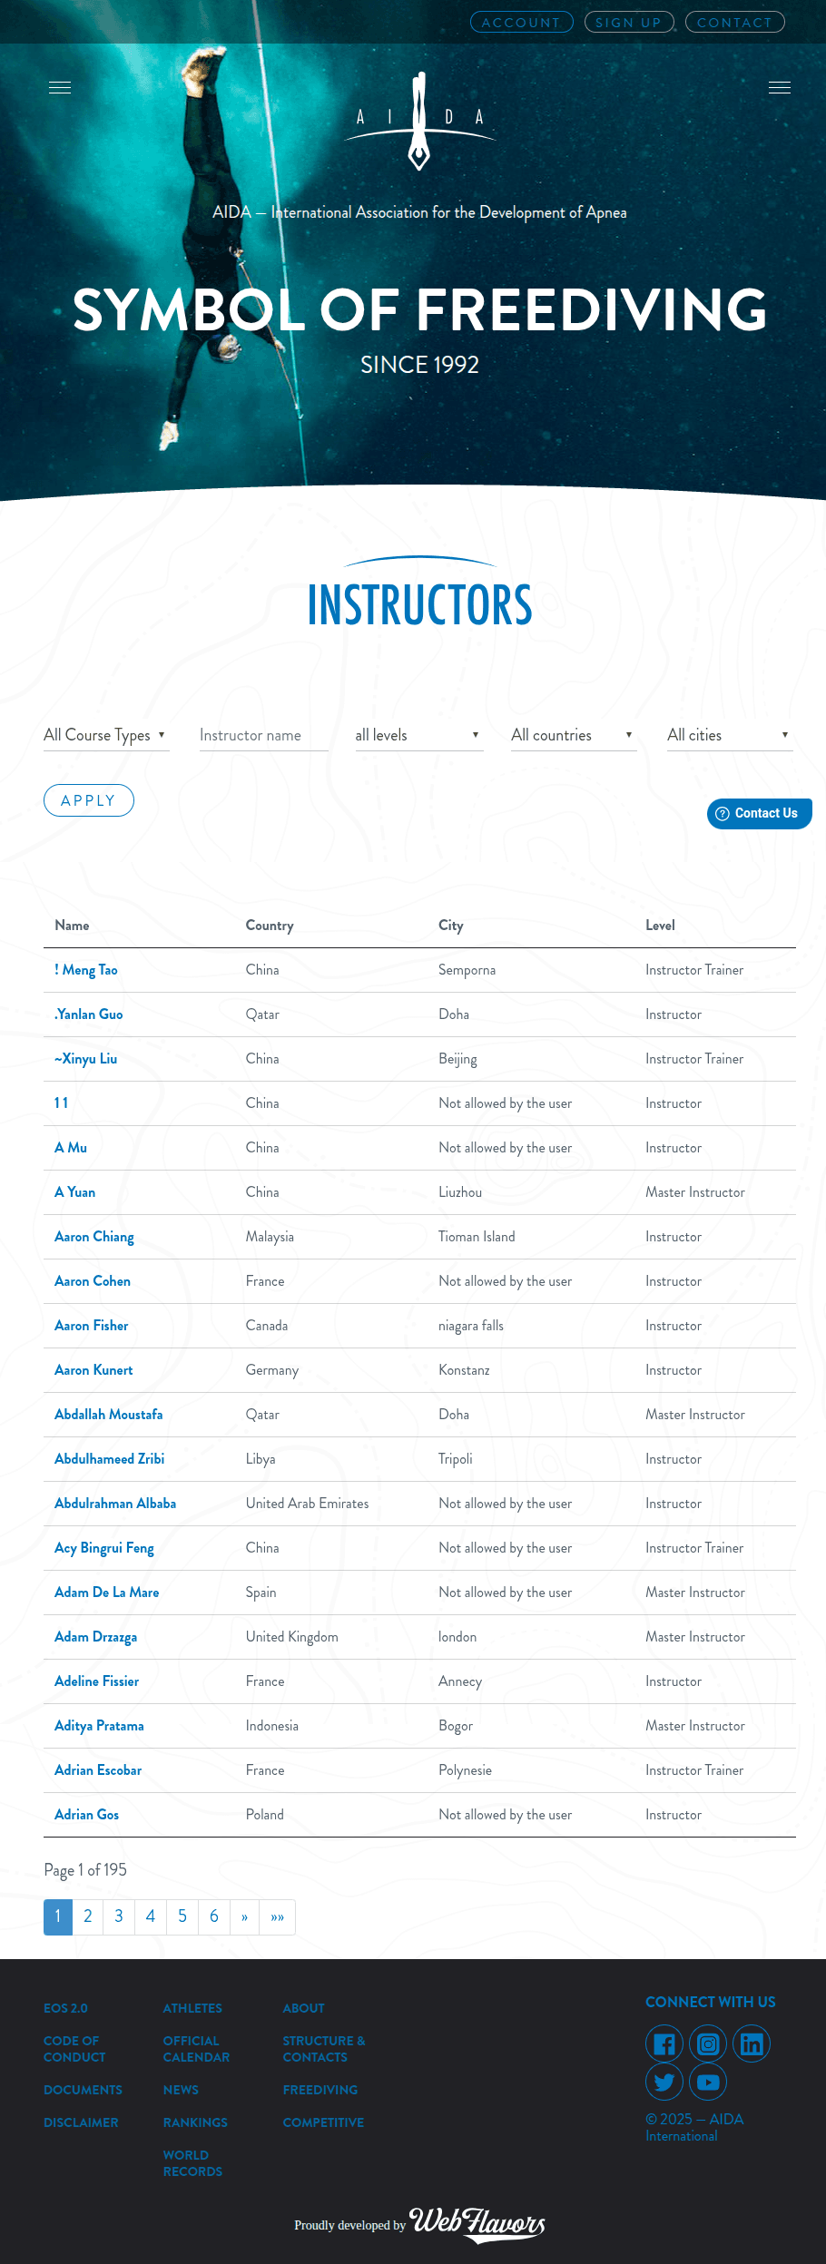Open the right hamburger navigation menu

click(x=779, y=87)
